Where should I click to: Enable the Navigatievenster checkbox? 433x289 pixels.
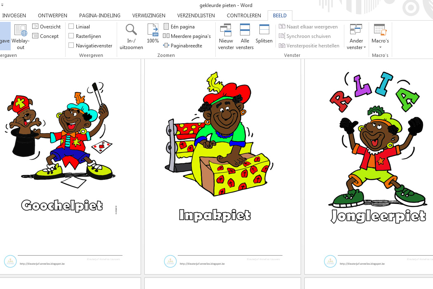click(x=71, y=45)
